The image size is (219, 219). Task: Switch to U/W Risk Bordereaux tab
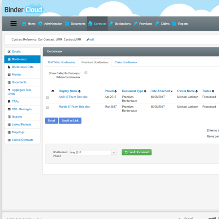[62, 62]
